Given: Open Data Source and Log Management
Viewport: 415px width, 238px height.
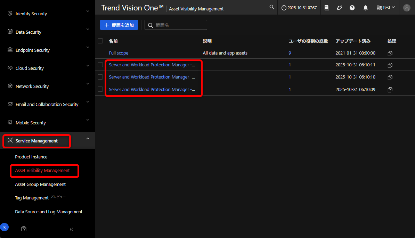Looking at the screenshot, I should [49, 212].
